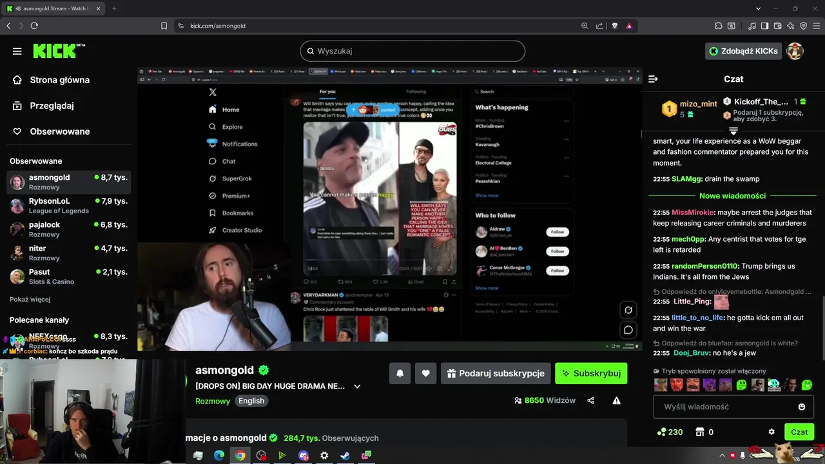Click the Zdobądź KICKs button
The width and height of the screenshot is (825, 464).
tap(743, 51)
